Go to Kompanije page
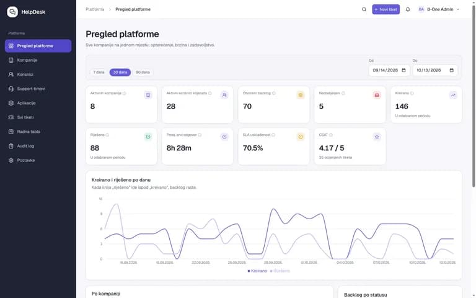This screenshot has width=476, height=298. pyautogui.click(x=38, y=60)
